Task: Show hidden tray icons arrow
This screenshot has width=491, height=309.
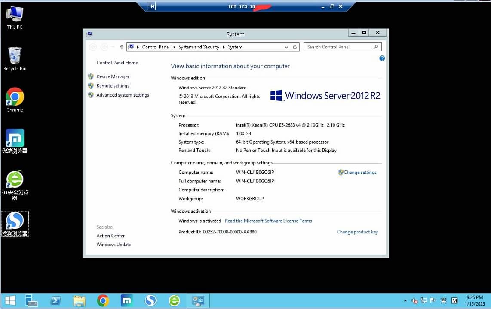Action: coord(405,301)
